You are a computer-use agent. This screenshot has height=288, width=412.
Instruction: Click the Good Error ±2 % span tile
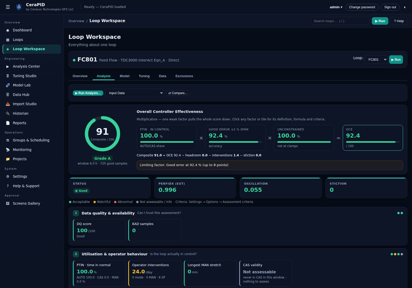tap(235, 138)
